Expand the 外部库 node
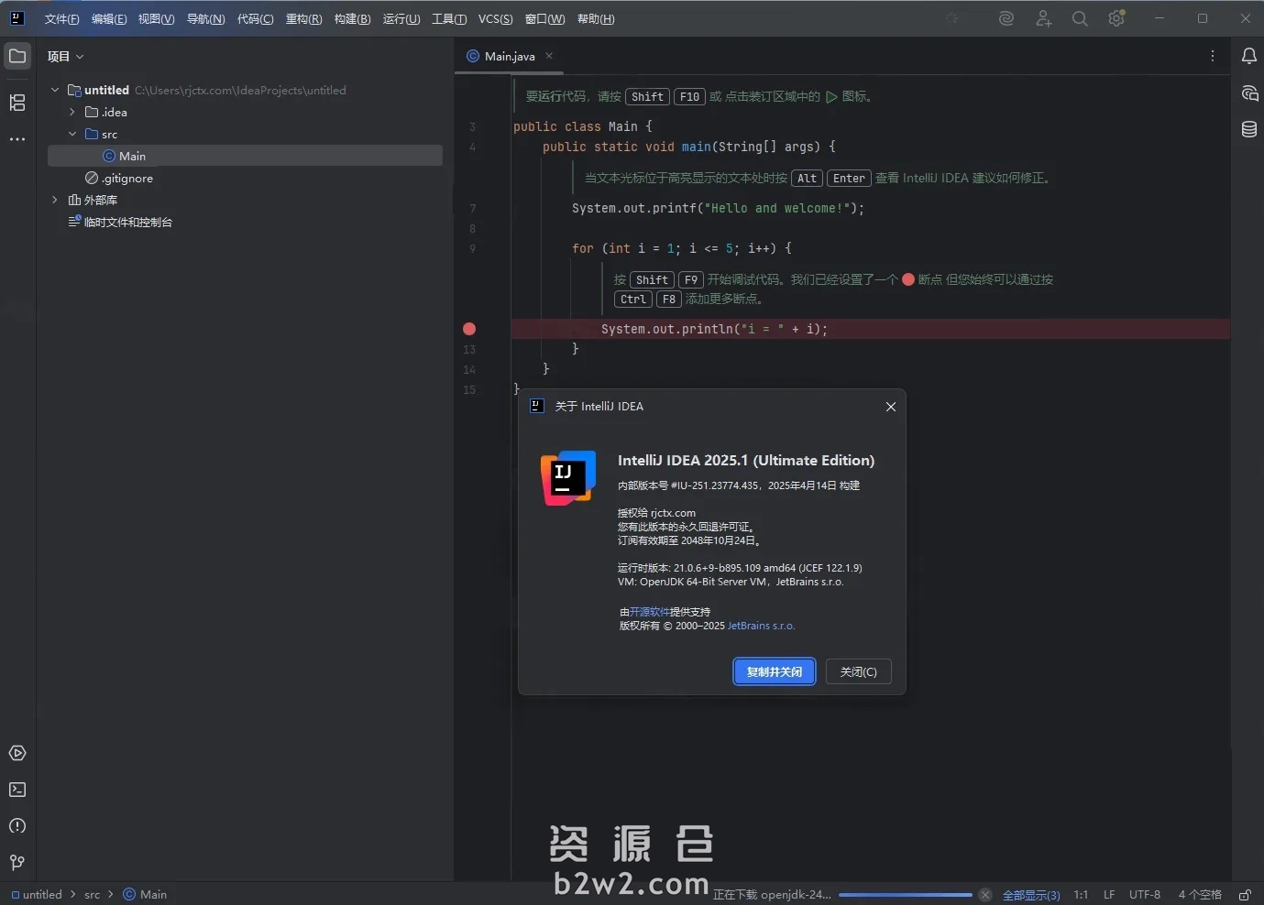1264x905 pixels. point(55,200)
